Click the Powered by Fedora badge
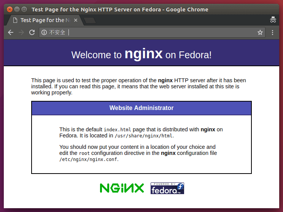 167,188
